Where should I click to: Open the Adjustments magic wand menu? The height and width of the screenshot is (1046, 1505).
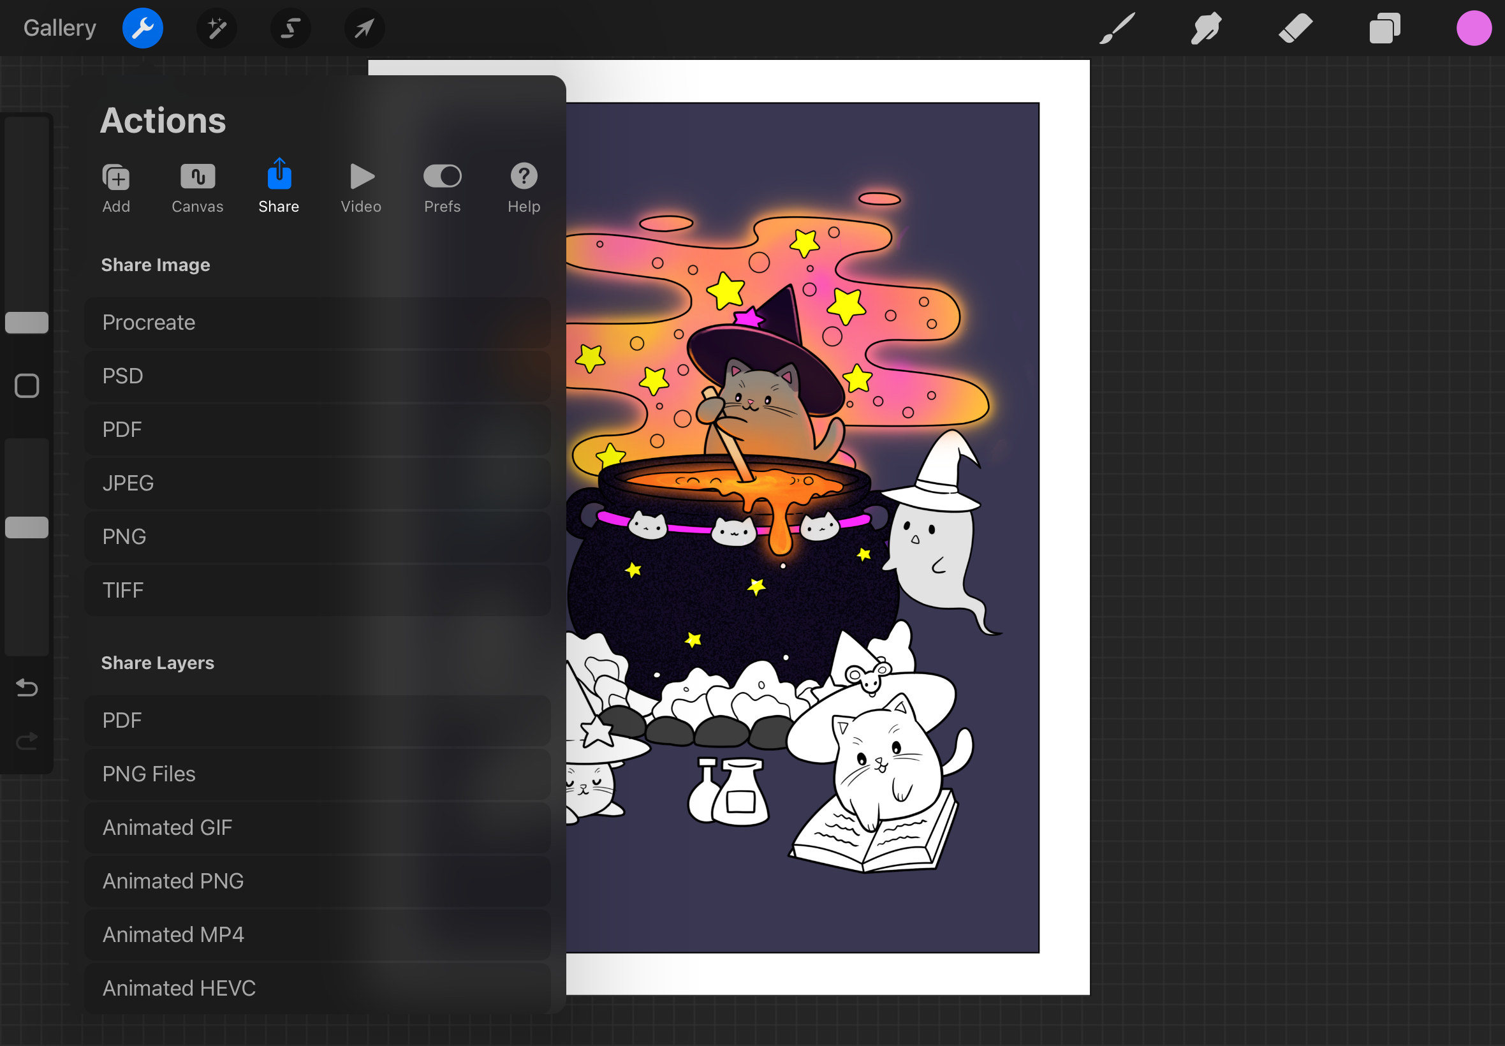point(217,28)
